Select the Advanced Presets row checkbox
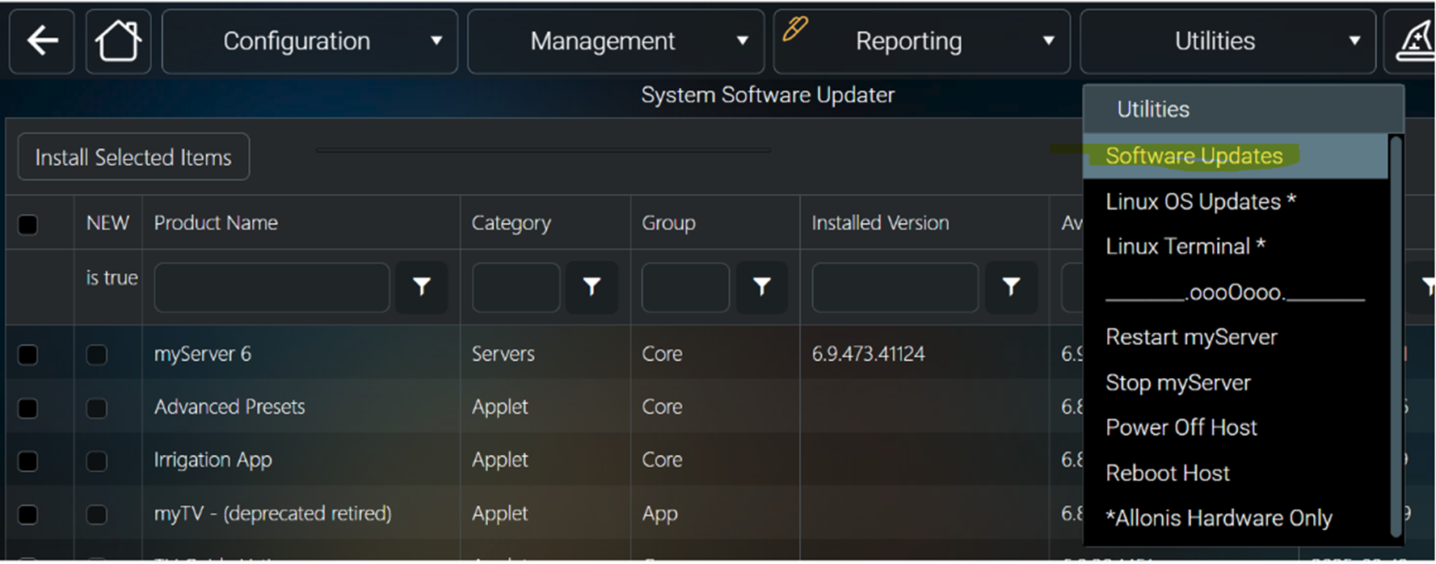Image resolution: width=1436 pixels, height=564 pixels. tap(27, 407)
